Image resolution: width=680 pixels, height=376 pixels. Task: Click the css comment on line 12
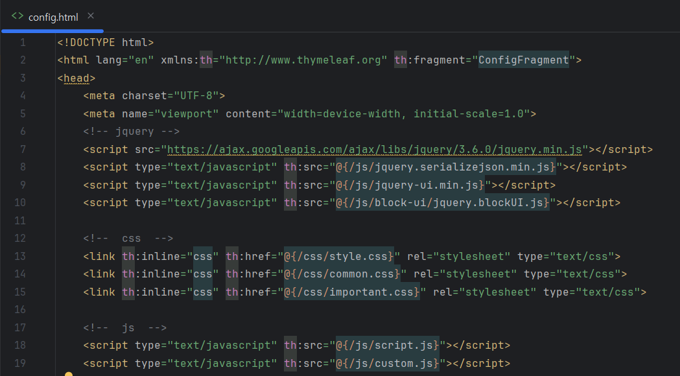[130, 238]
